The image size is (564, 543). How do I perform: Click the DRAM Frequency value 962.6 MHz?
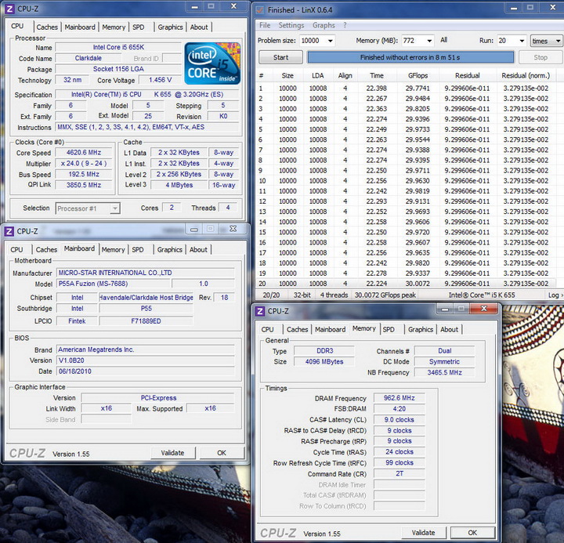(399, 398)
